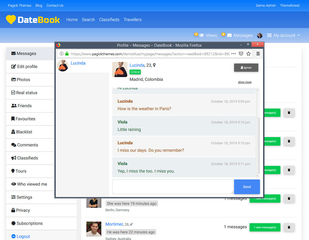The image size is (309, 240).
Task: Click Mortimer's profile photo
Action: 94,229
